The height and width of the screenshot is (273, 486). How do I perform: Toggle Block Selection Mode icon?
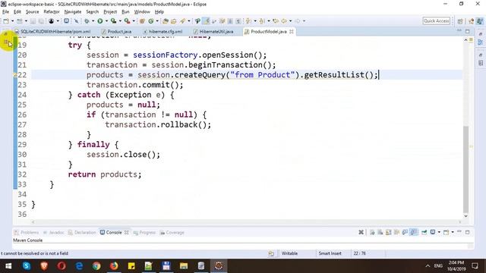coord(230,21)
